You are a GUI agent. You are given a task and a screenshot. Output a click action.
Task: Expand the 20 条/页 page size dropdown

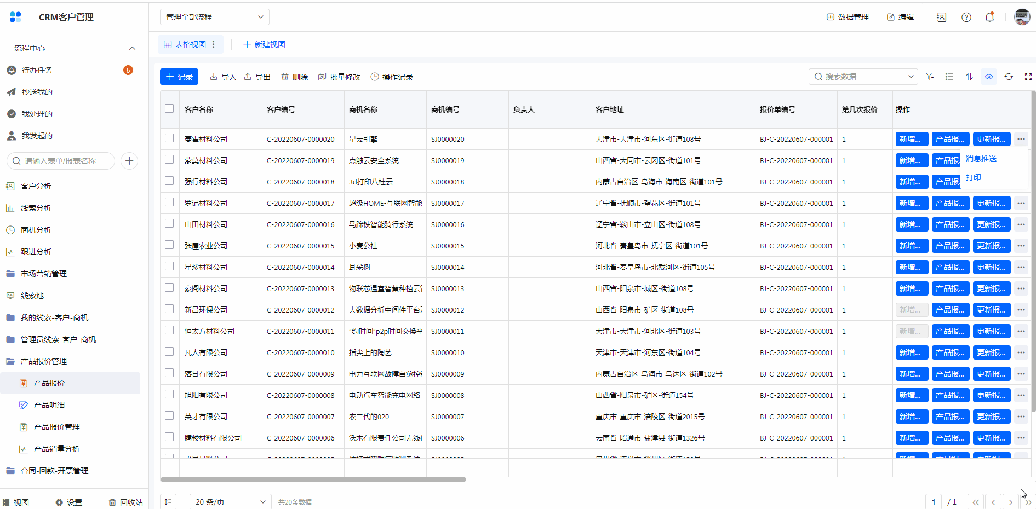pos(230,502)
